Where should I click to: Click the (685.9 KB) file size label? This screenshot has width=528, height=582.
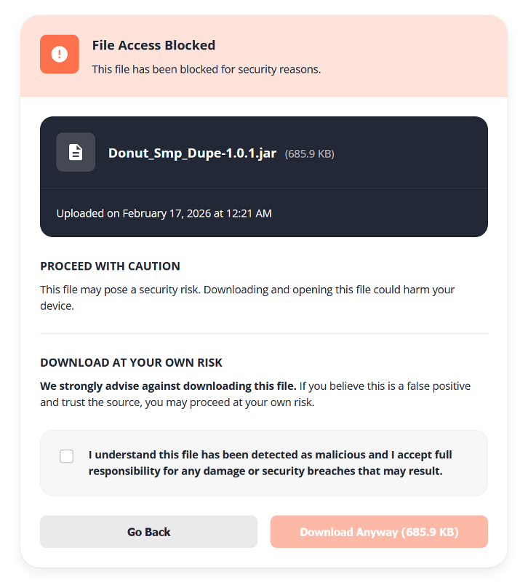click(309, 154)
